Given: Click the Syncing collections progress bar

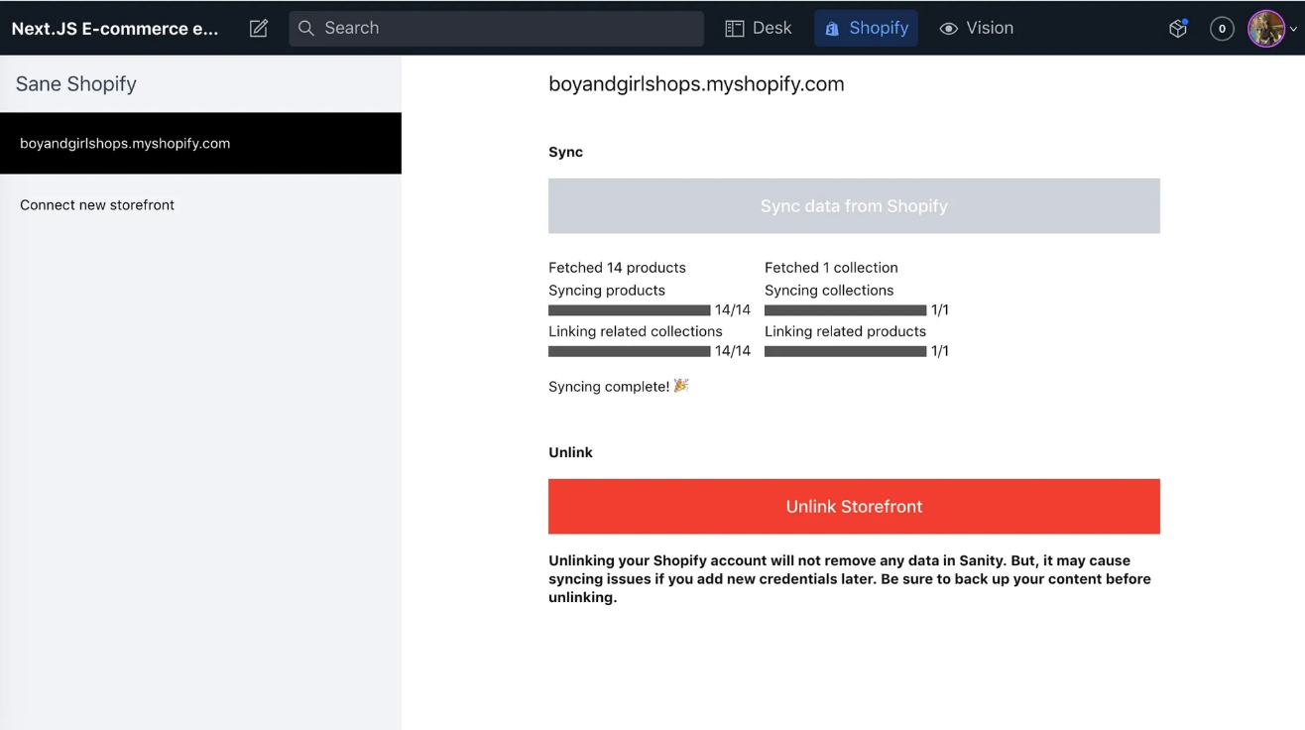Looking at the screenshot, I should [846, 310].
